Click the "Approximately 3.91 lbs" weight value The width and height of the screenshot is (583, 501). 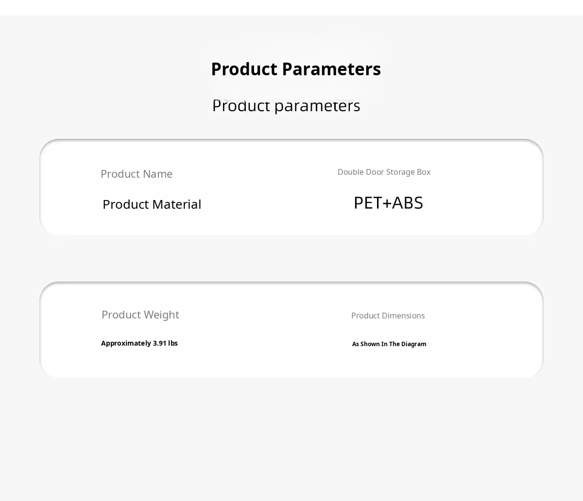pos(139,343)
